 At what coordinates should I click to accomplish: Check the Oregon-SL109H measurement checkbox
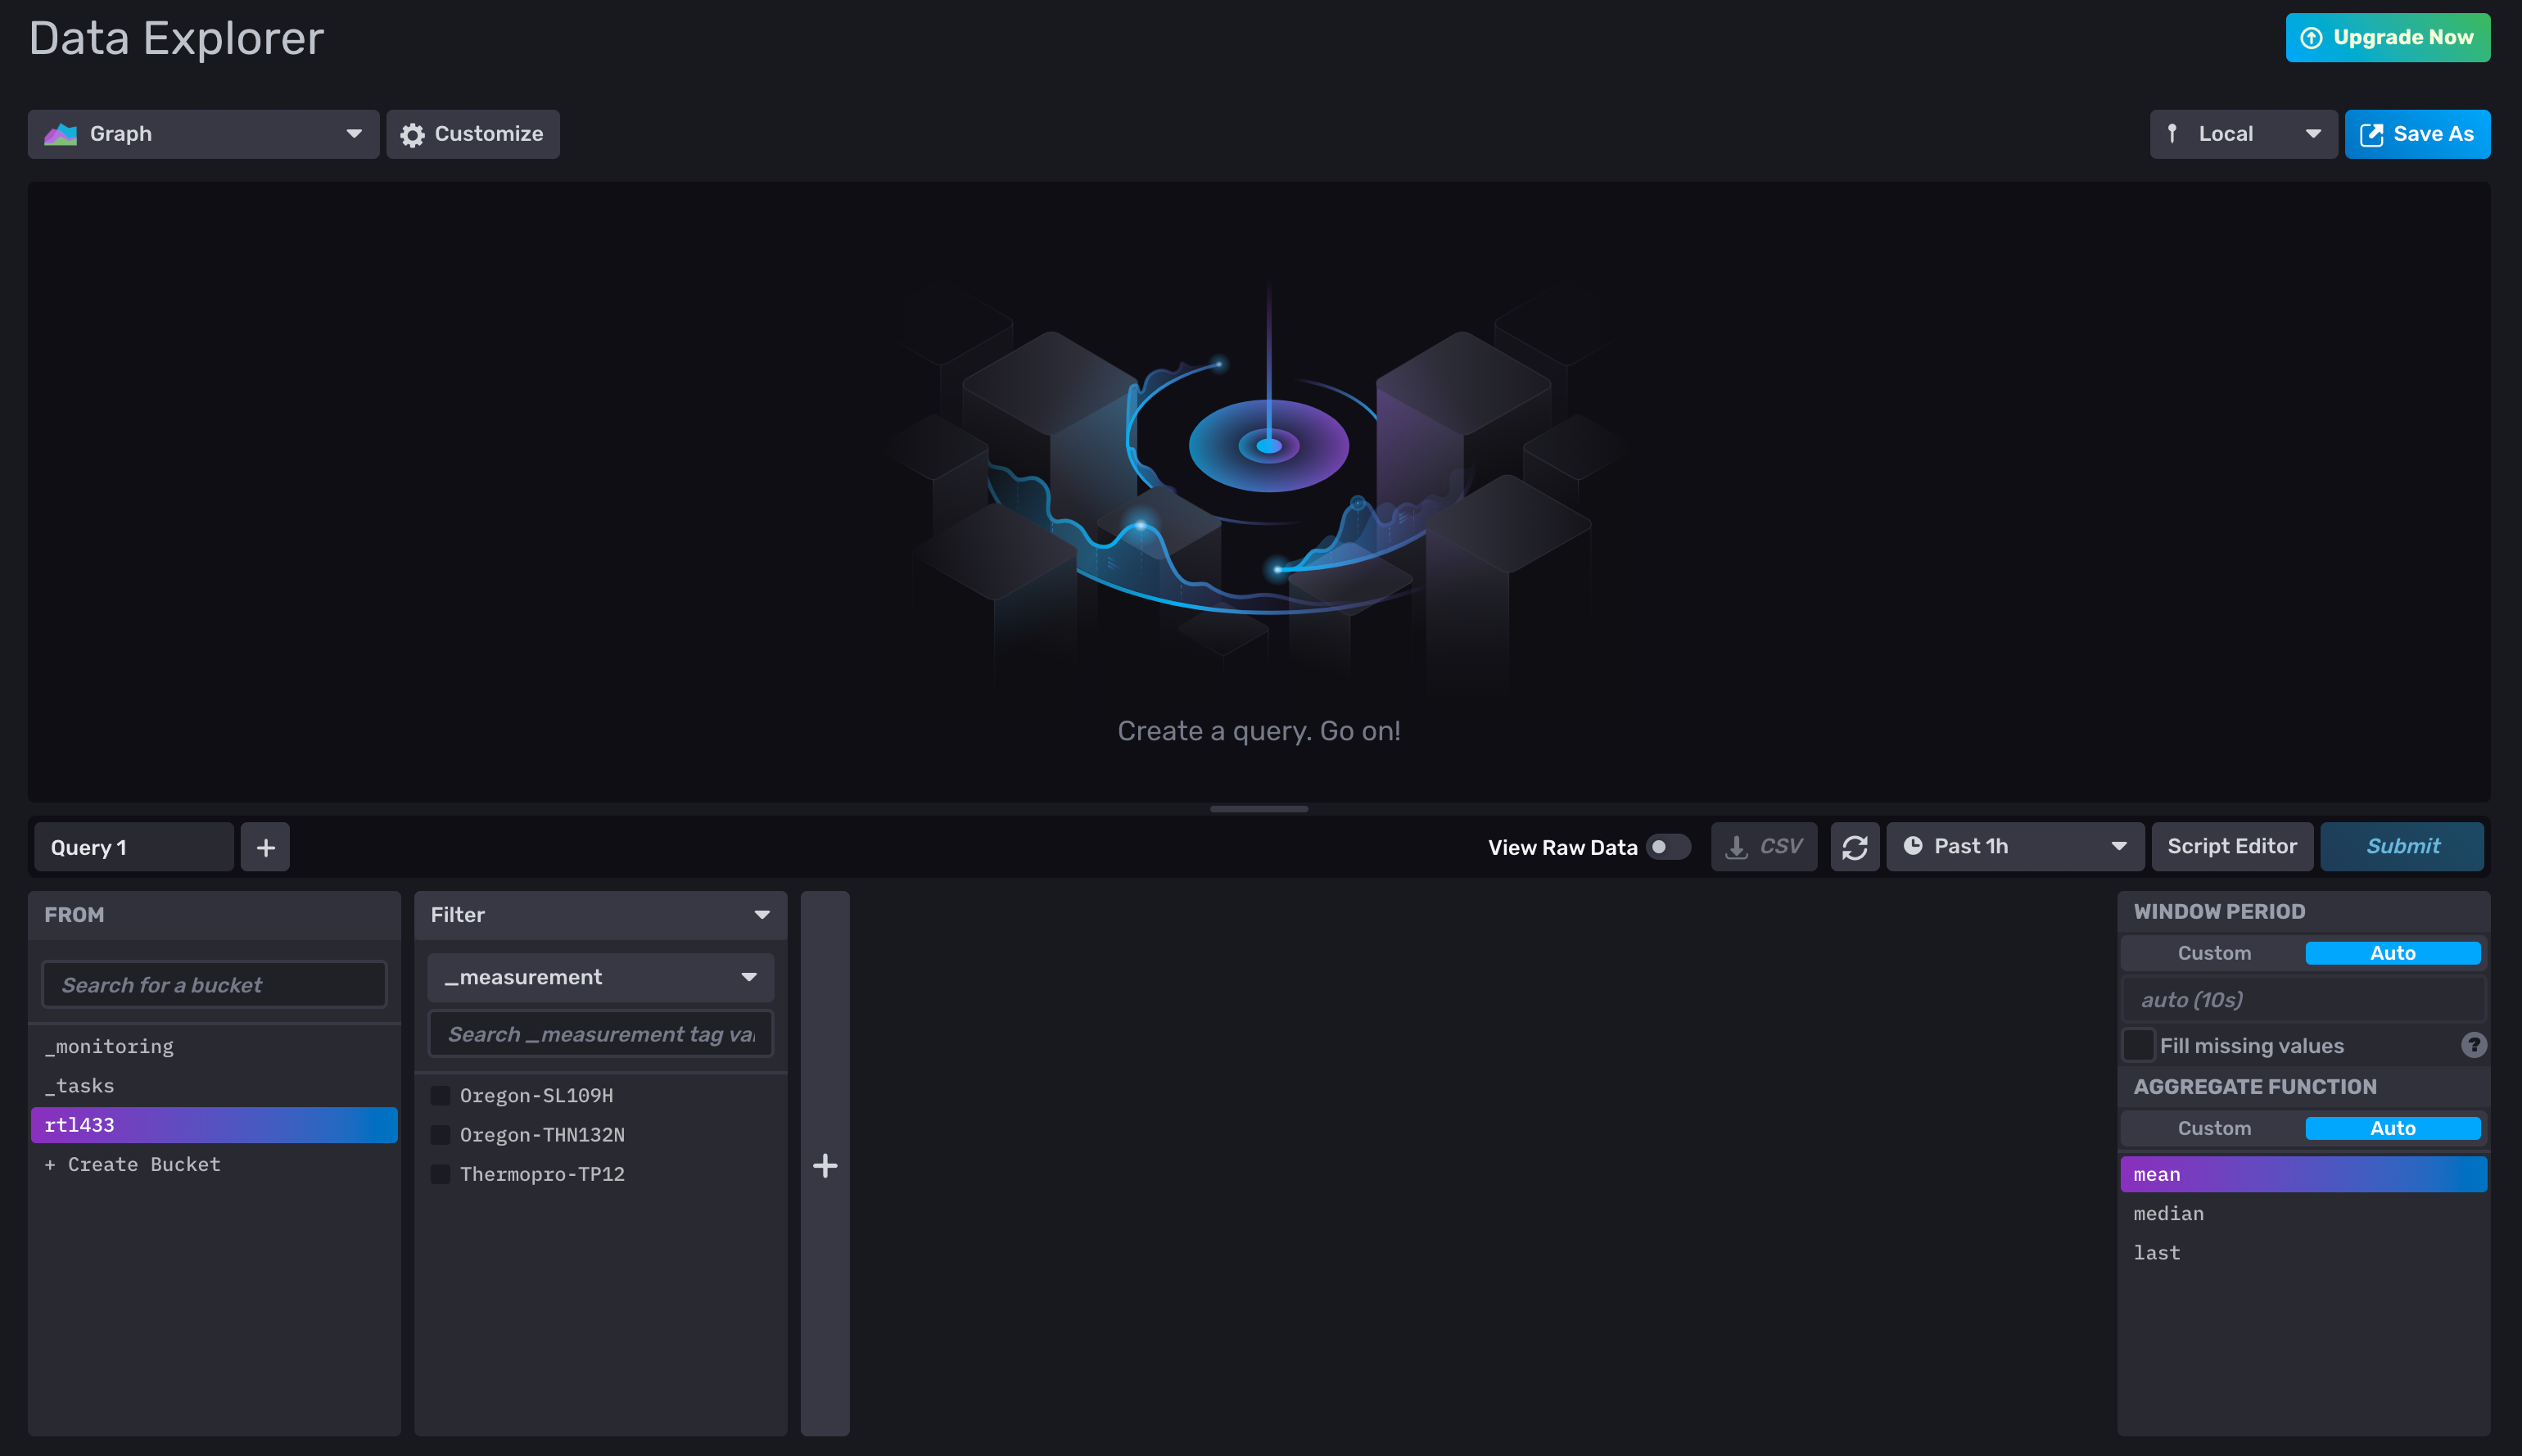(440, 1095)
